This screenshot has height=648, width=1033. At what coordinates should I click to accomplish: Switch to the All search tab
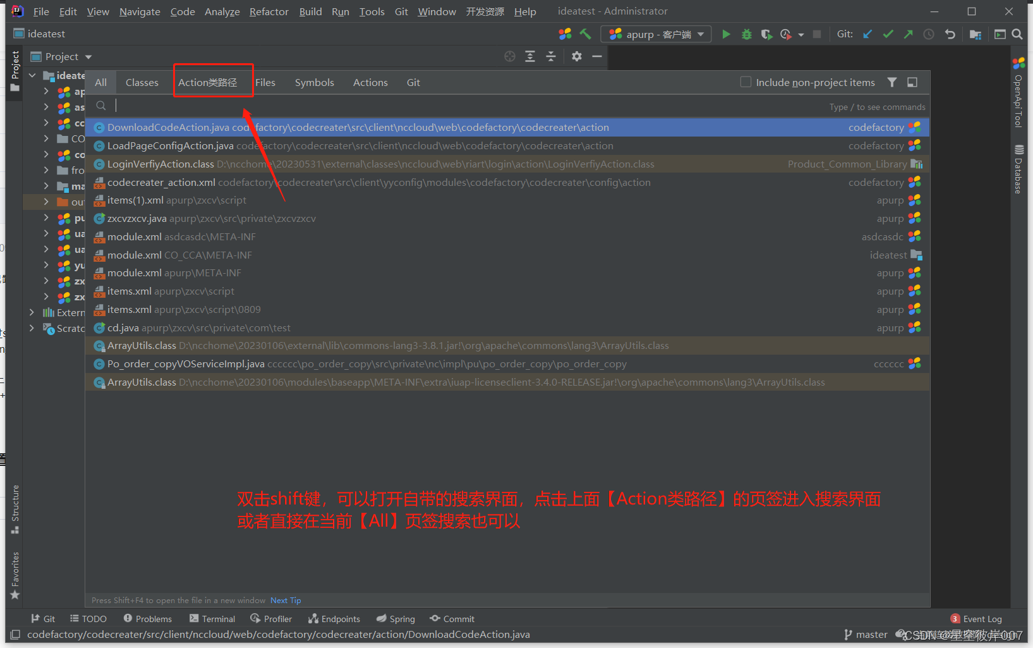click(100, 82)
